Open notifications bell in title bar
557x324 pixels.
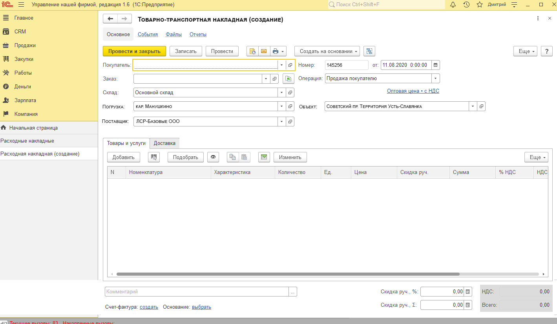coord(453,5)
